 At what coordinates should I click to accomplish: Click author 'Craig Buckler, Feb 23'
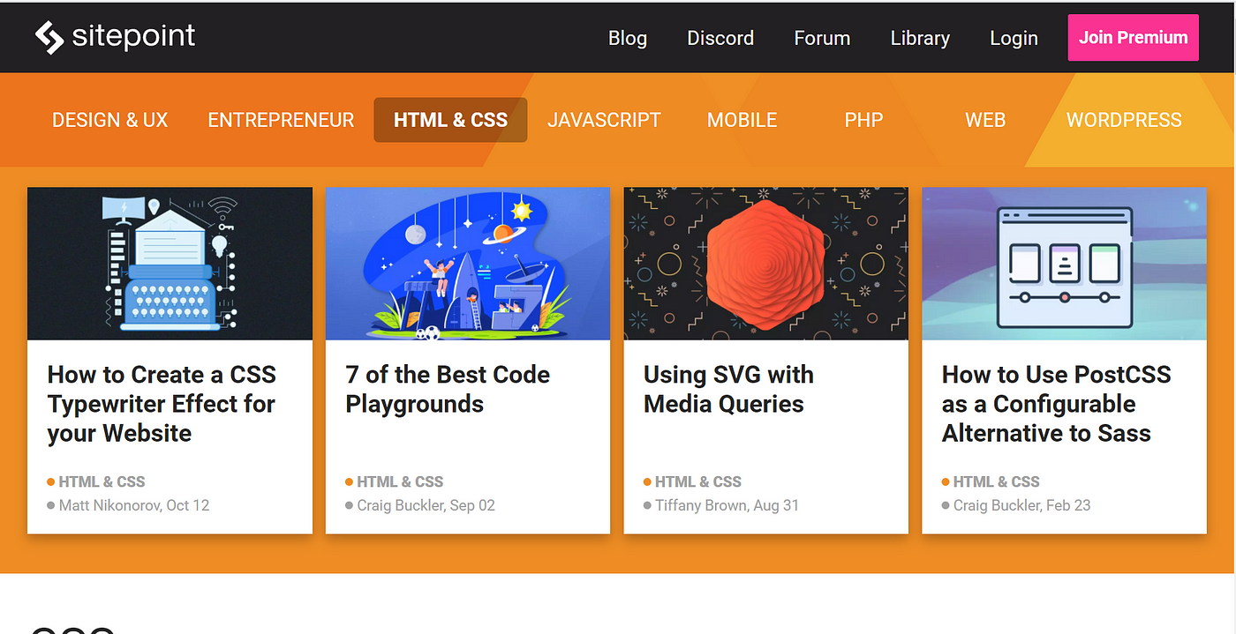click(1022, 505)
